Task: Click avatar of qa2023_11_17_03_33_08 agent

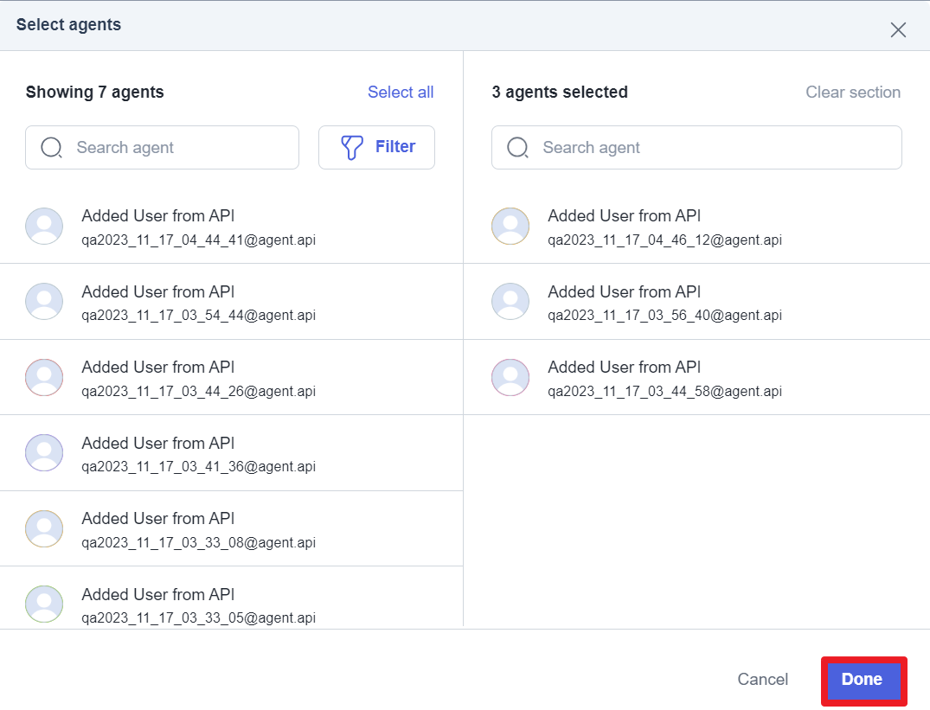Action: coord(44,528)
